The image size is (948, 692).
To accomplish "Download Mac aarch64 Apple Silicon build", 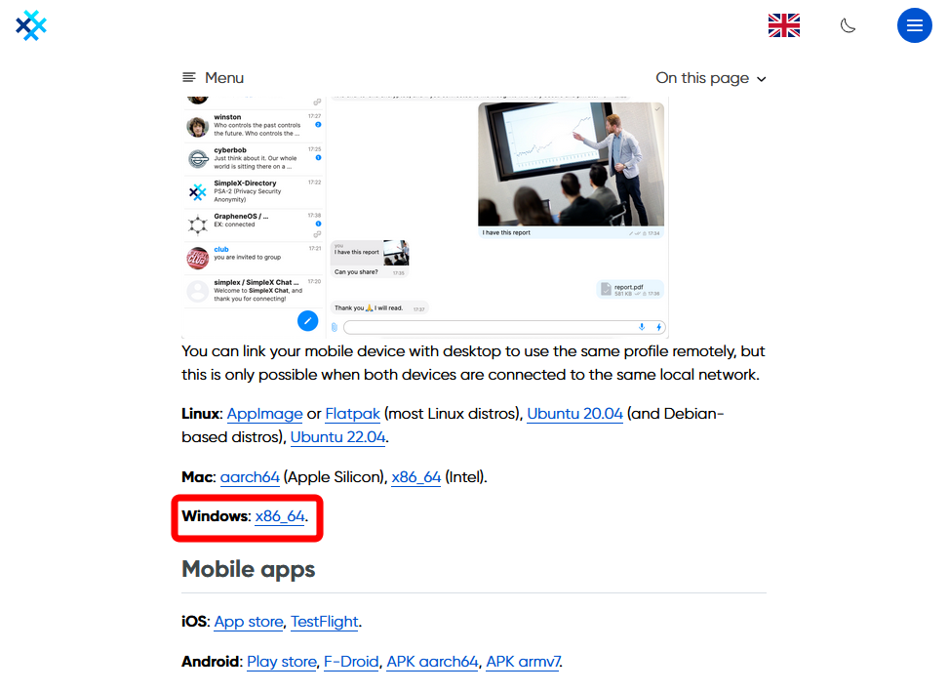I will click(x=250, y=477).
